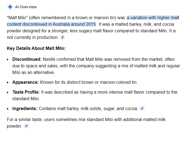This screenshot has height=141, width=186.
Task: Click the bullet dot before 'Ingredients'
Action: pos(8,109)
